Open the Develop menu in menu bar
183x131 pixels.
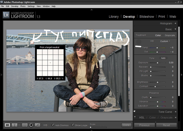tap(15, 6)
